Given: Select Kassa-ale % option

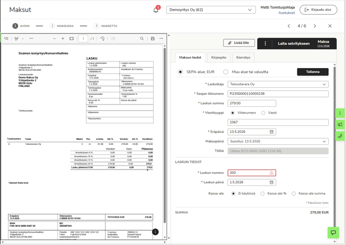Looking at the screenshot, I should [x=262, y=194].
